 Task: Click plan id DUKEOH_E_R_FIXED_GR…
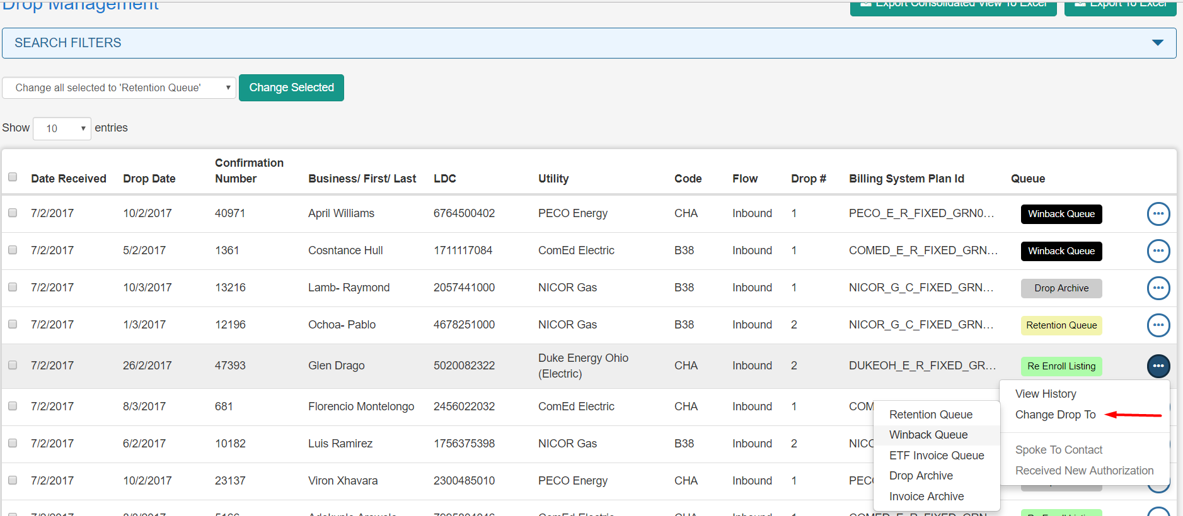pyautogui.click(x=923, y=366)
